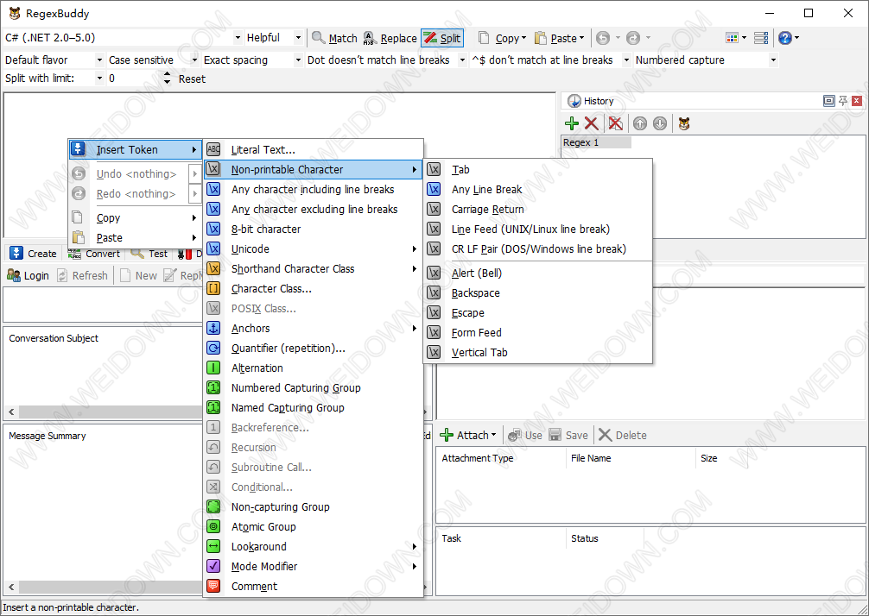Open the Helpful dropdown
The height and width of the screenshot is (616, 869).
click(298, 38)
